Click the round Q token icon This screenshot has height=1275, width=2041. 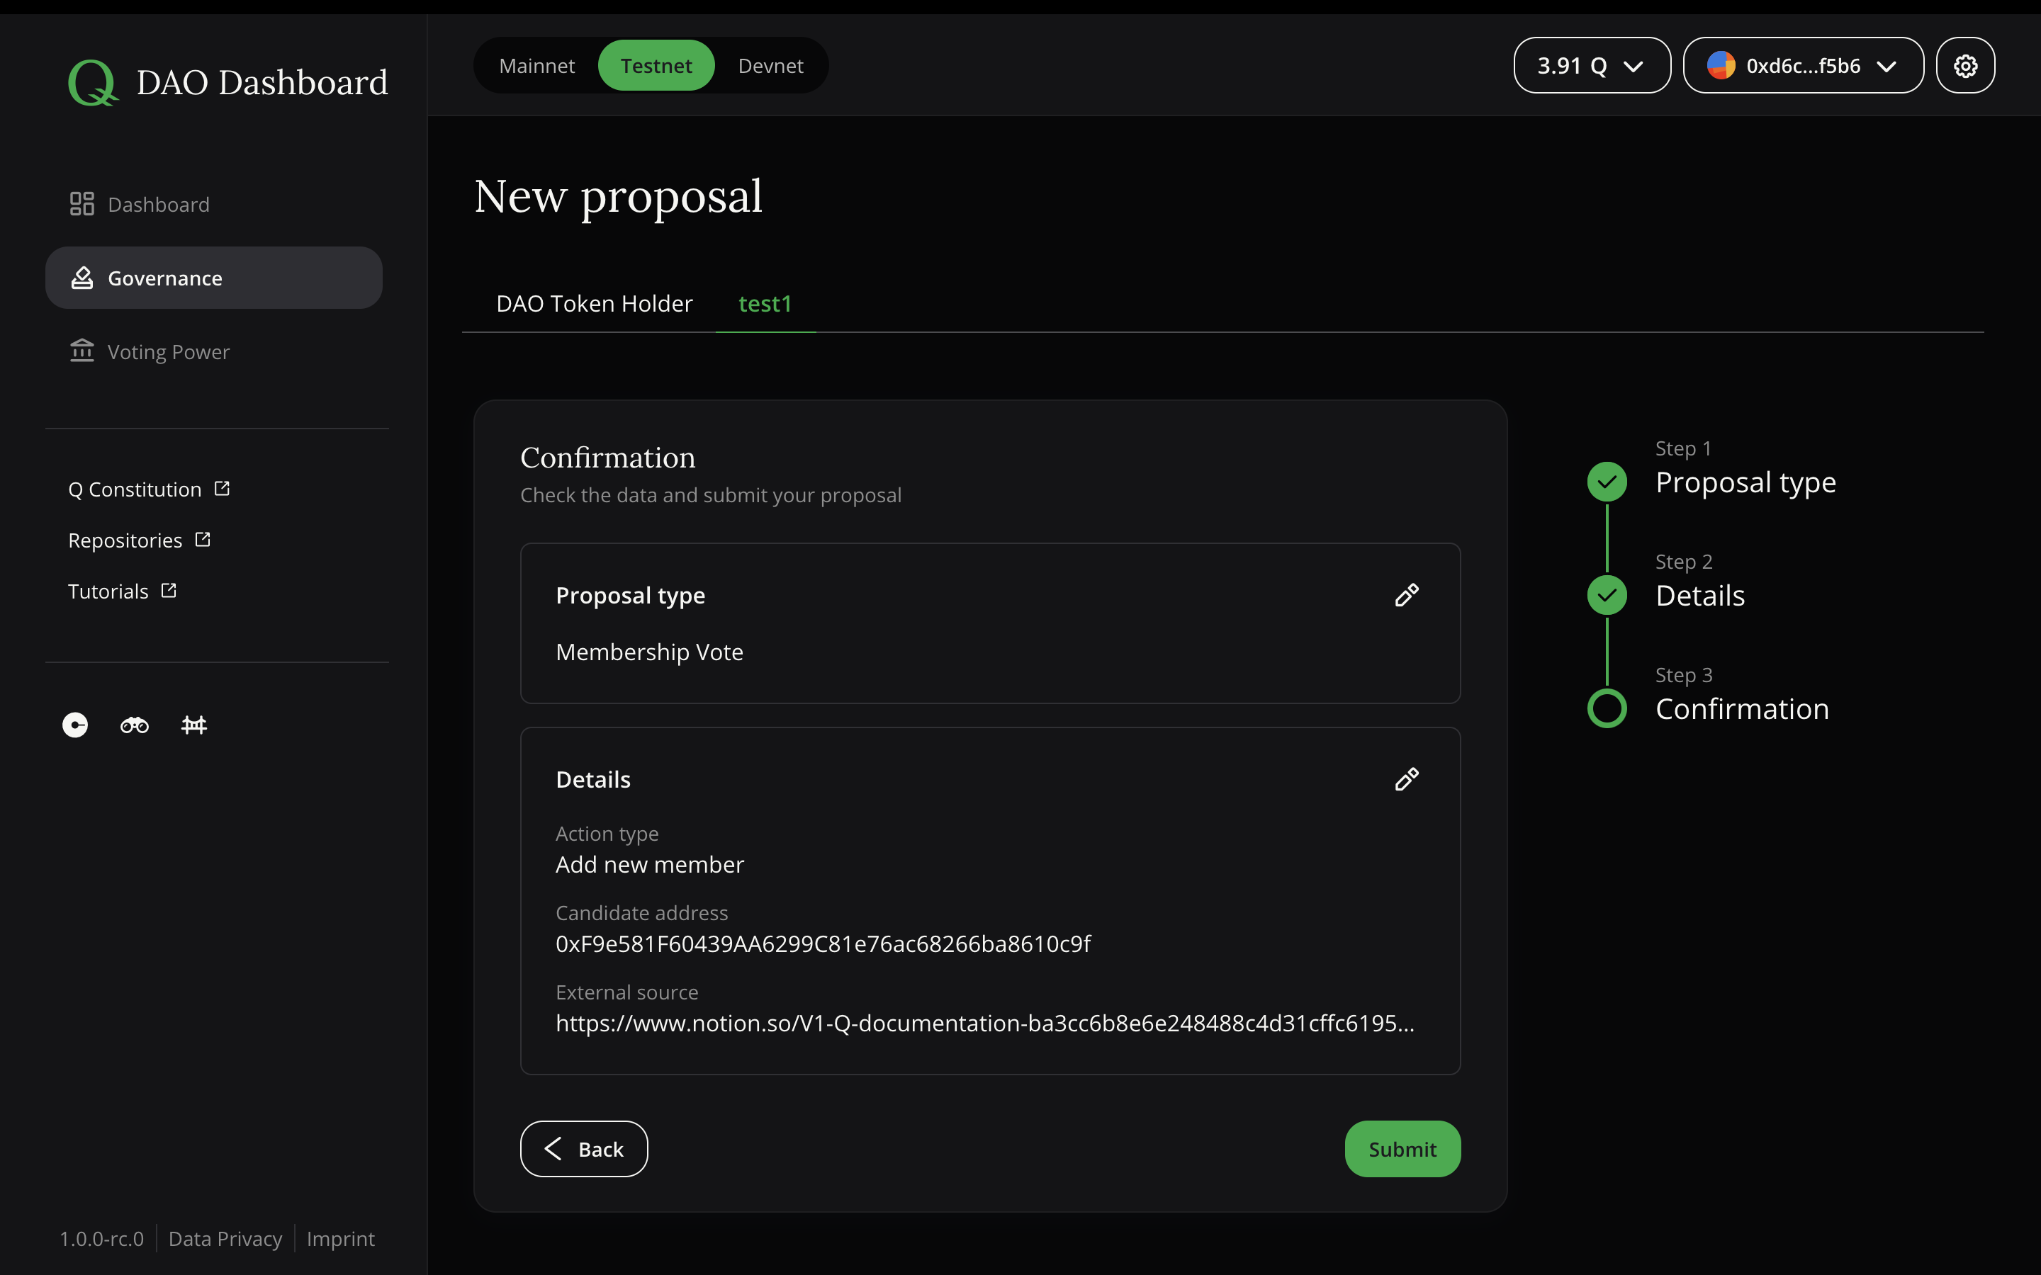[74, 725]
